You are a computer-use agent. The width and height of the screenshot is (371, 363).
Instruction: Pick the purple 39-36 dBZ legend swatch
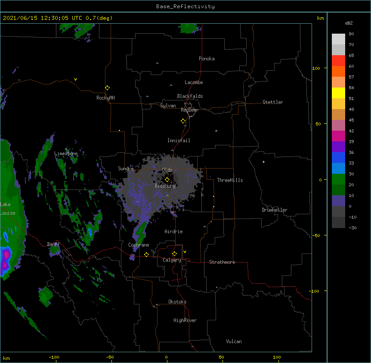[338, 147]
